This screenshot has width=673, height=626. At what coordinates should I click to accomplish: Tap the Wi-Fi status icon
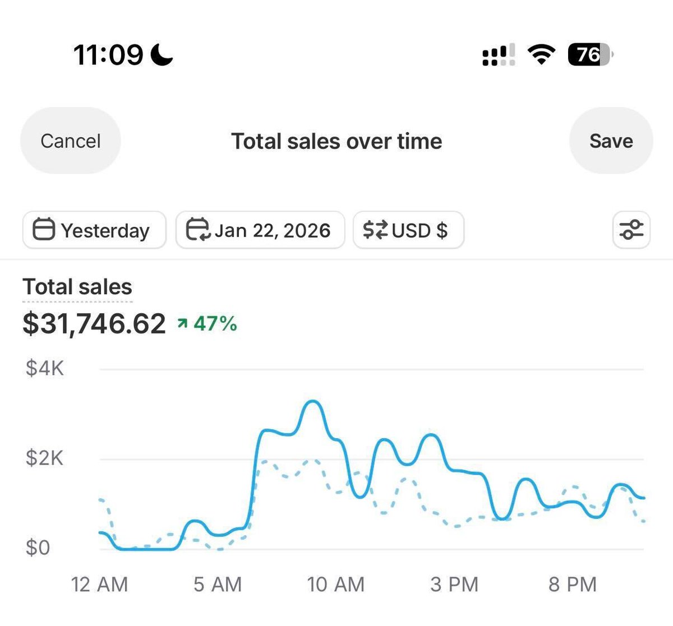[x=541, y=54]
